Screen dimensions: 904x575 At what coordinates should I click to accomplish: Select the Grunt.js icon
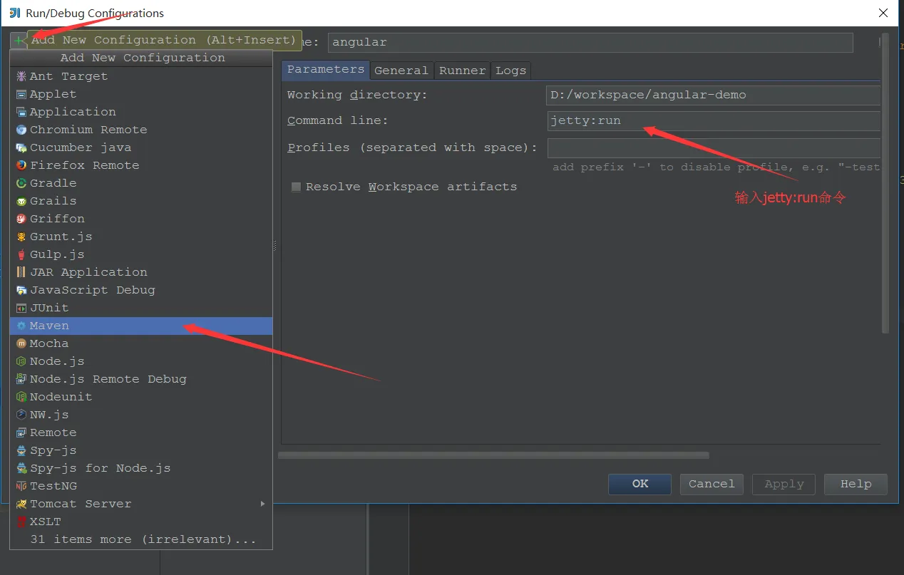pyautogui.click(x=22, y=237)
